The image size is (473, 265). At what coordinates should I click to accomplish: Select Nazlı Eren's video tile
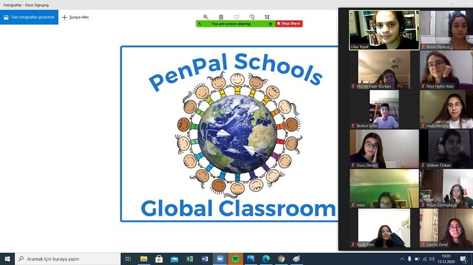[x=384, y=228]
